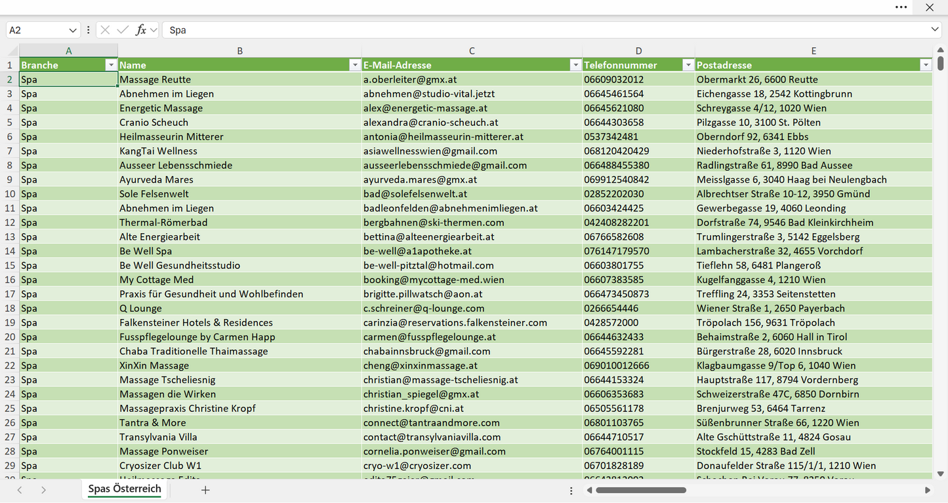
Task: Select column B header
Action: [240, 50]
